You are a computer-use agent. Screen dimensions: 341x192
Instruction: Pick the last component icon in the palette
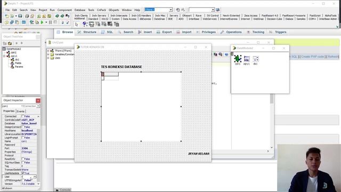click(116, 25)
